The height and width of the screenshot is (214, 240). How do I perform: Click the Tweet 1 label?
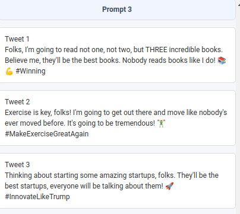coord(17,39)
